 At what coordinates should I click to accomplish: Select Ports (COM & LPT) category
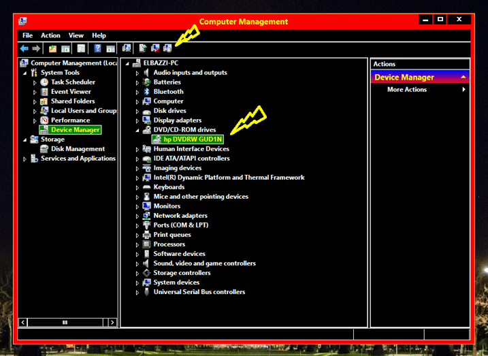(x=181, y=225)
